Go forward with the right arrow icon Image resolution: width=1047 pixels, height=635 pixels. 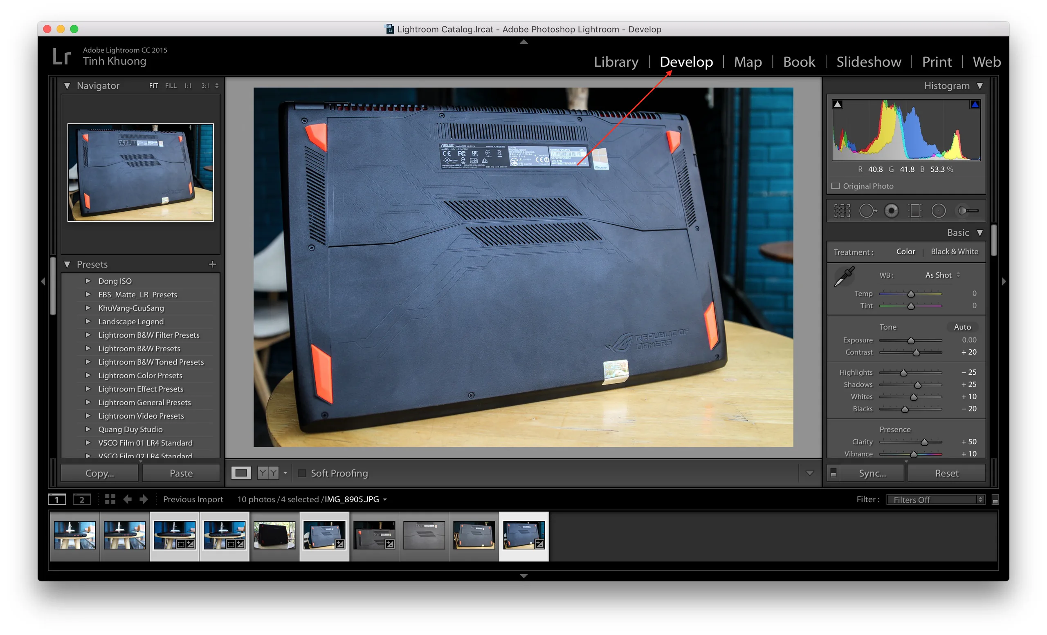click(144, 499)
